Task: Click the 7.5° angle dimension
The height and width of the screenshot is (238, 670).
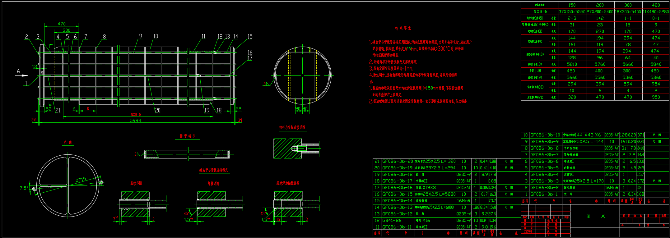Action: [x=24, y=188]
